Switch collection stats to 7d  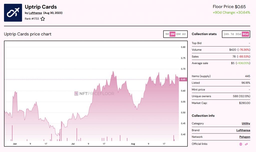[x=232, y=34]
